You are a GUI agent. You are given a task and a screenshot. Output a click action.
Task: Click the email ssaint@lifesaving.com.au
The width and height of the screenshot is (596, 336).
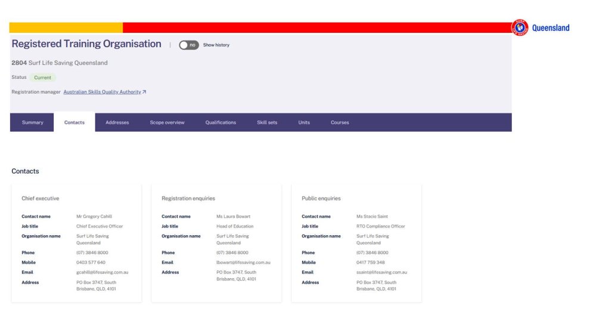(381, 273)
